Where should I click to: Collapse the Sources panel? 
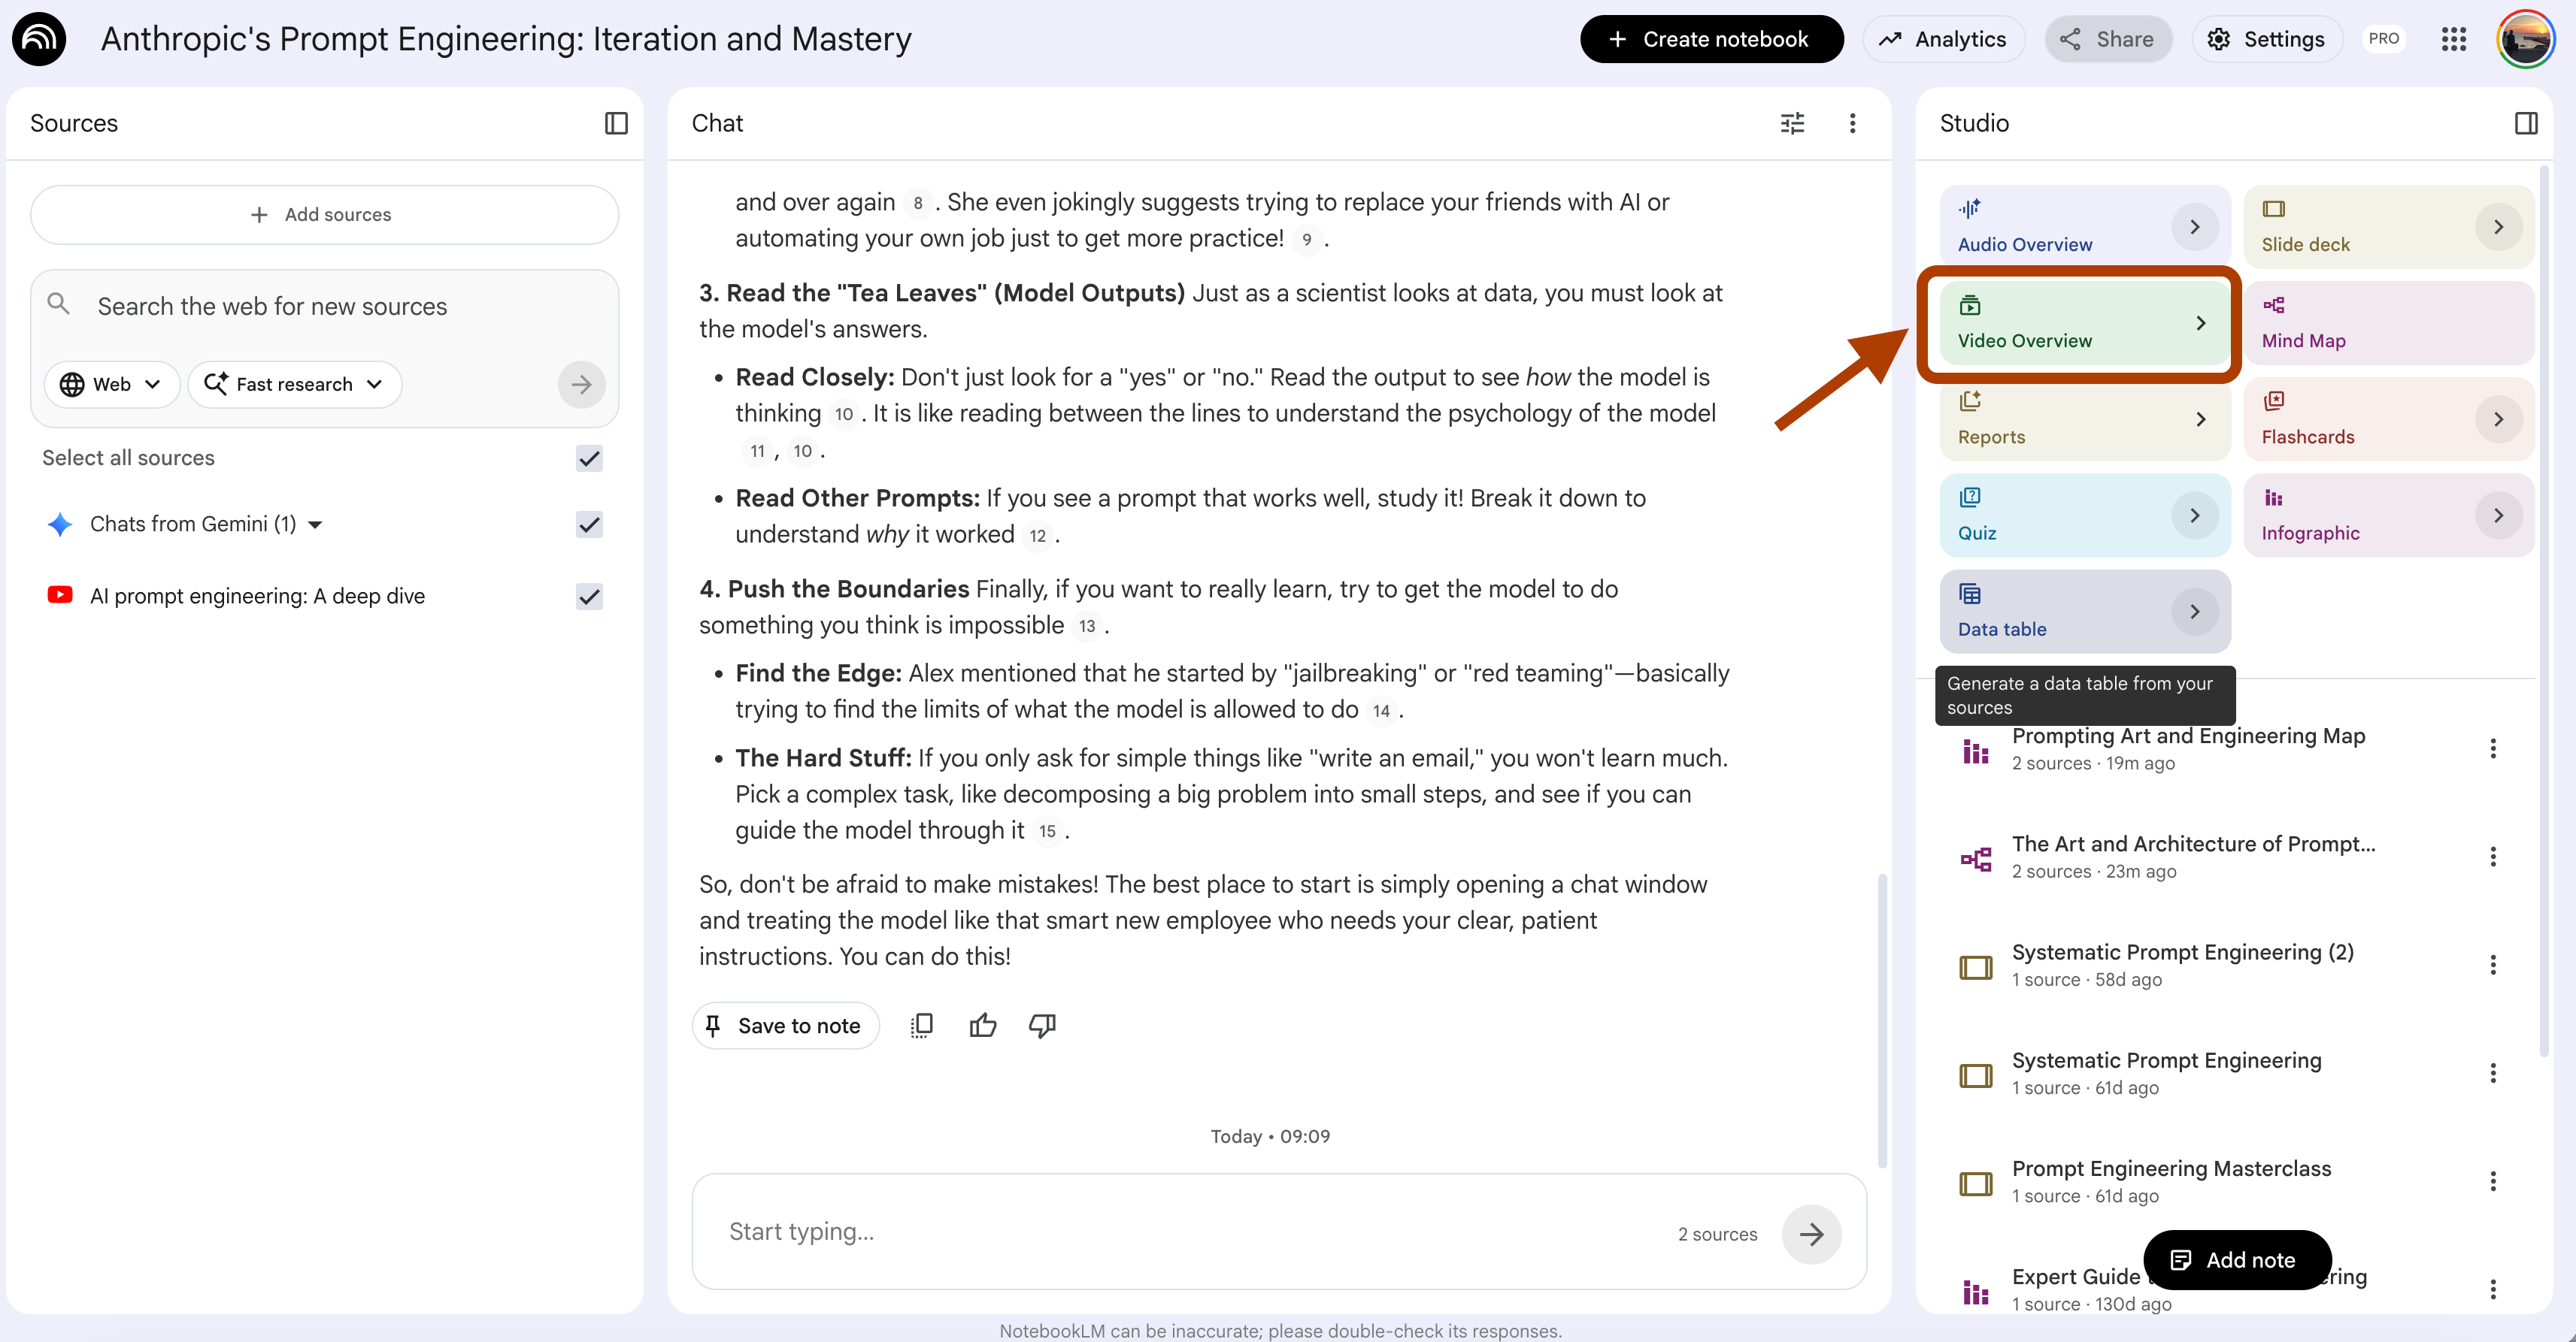(x=616, y=123)
